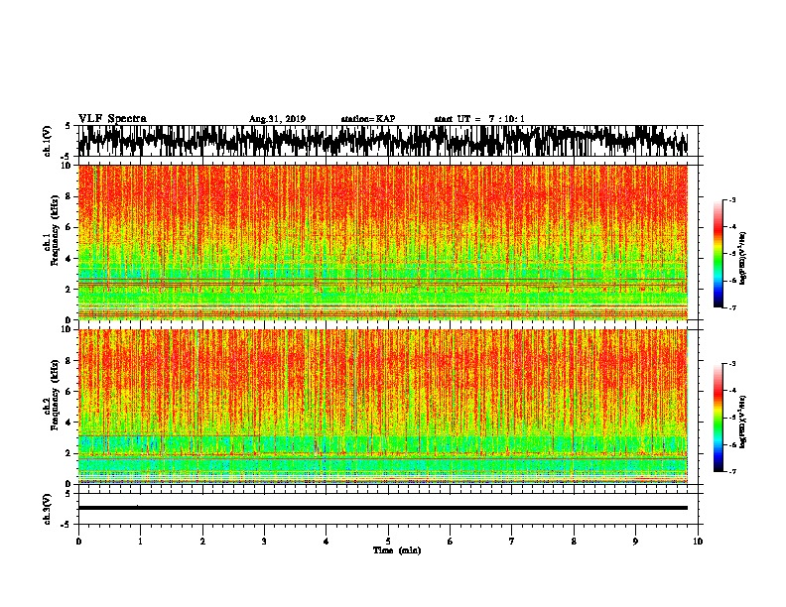Click the "Time (min)" axis label
Viewport: 786px width, 607px height.
click(397, 550)
